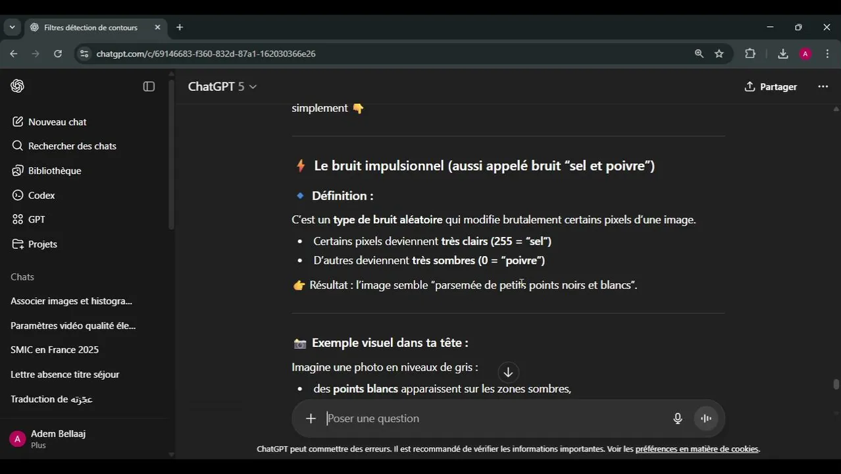Minimize the browser window
Image resolution: width=841 pixels, height=474 pixels.
pos(770,28)
